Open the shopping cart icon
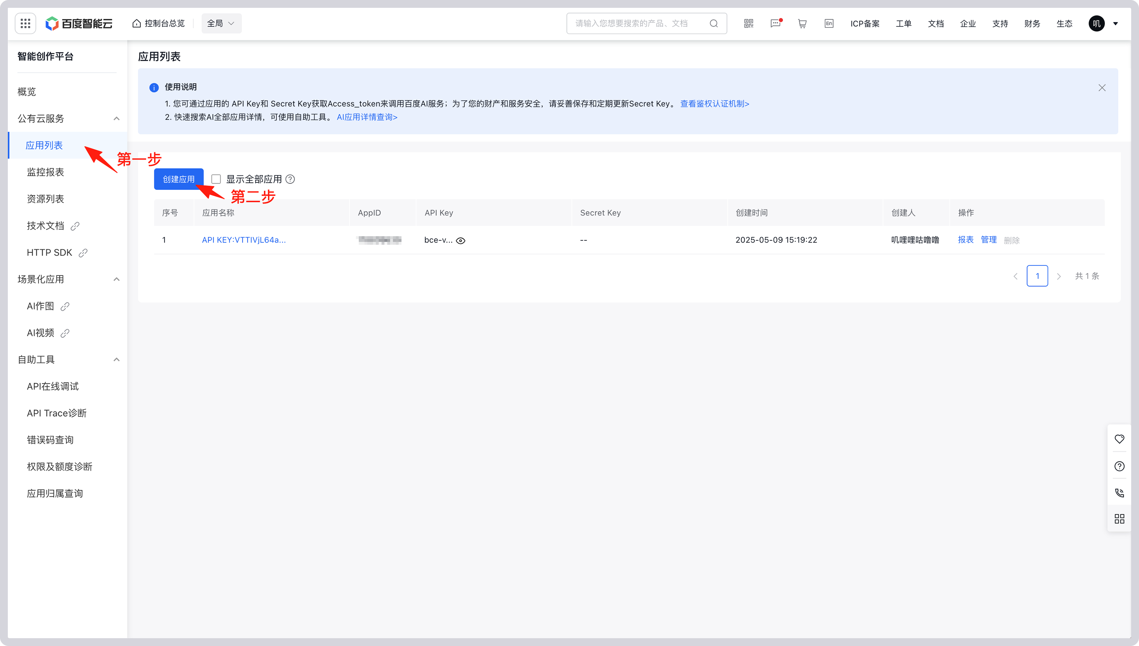Image resolution: width=1139 pixels, height=646 pixels. (802, 23)
